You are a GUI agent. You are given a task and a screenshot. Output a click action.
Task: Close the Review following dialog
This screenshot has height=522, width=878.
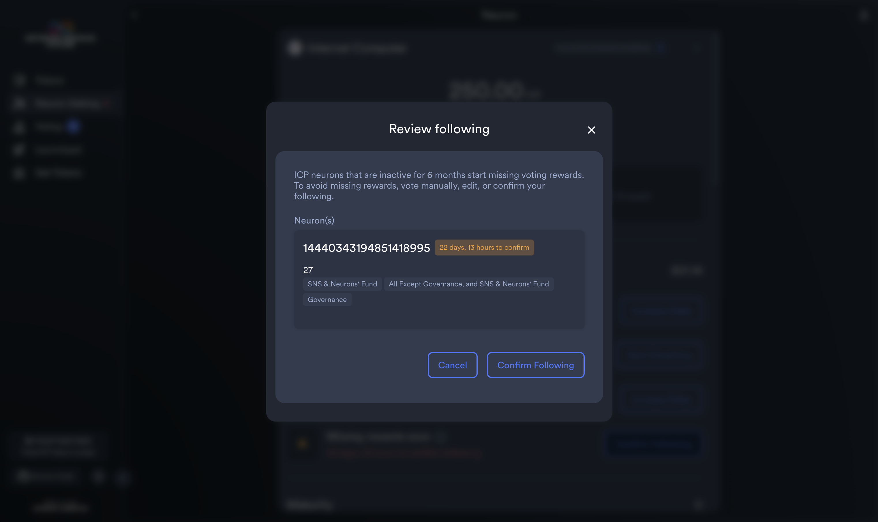tap(592, 130)
